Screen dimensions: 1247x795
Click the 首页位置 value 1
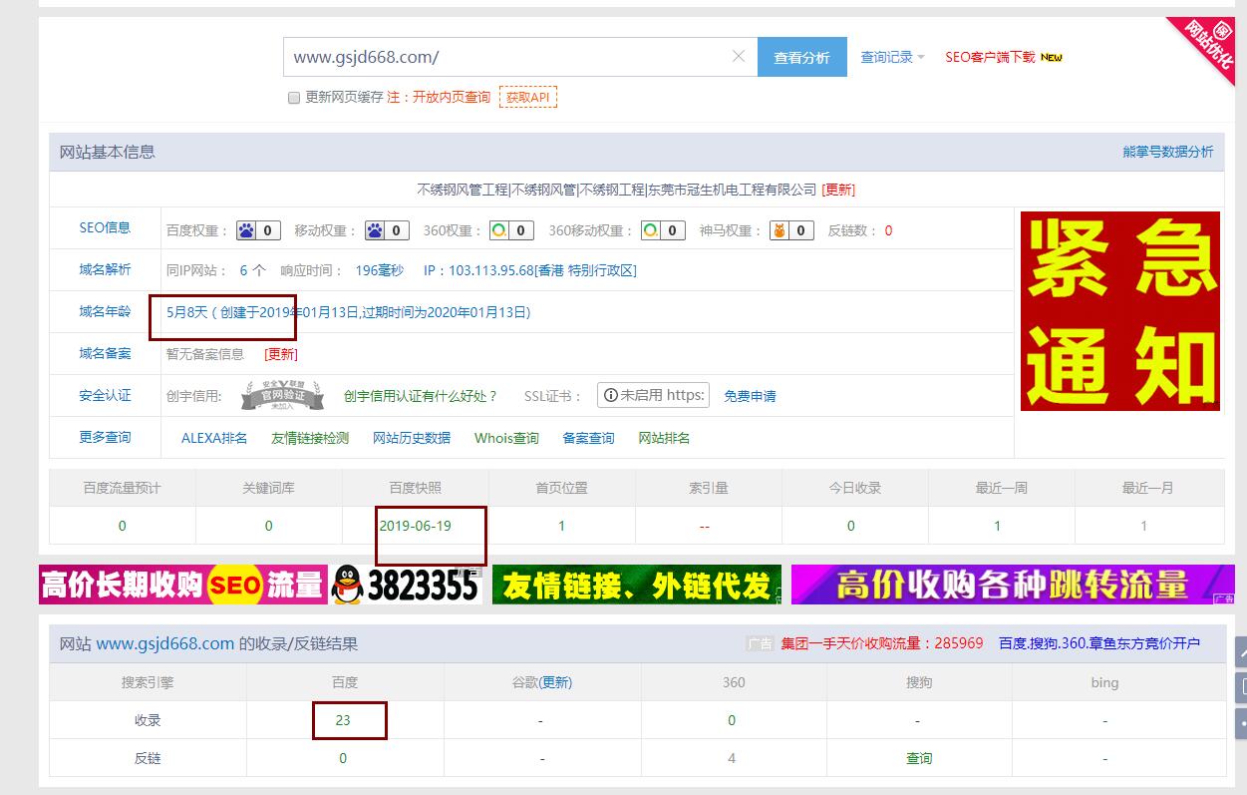561,526
